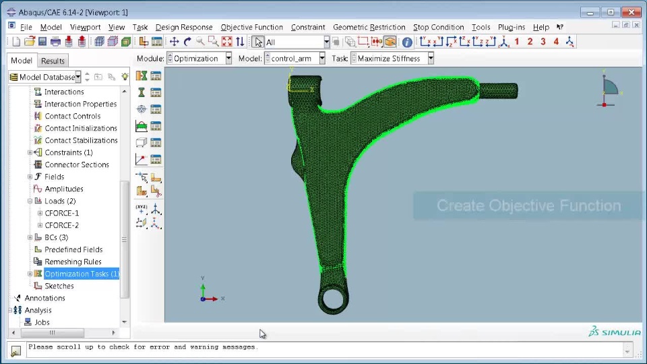Apply saved user view 4
This screenshot has width=647, height=364.
coord(556,42)
